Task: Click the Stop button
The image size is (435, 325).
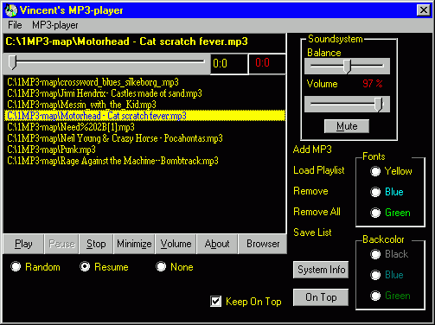Action: (x=96, y=244)
